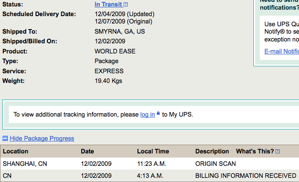Screen dimensions: 299x182
Task: Collapse the table via Hide Package Progress
Action: (x=42, y=138)
